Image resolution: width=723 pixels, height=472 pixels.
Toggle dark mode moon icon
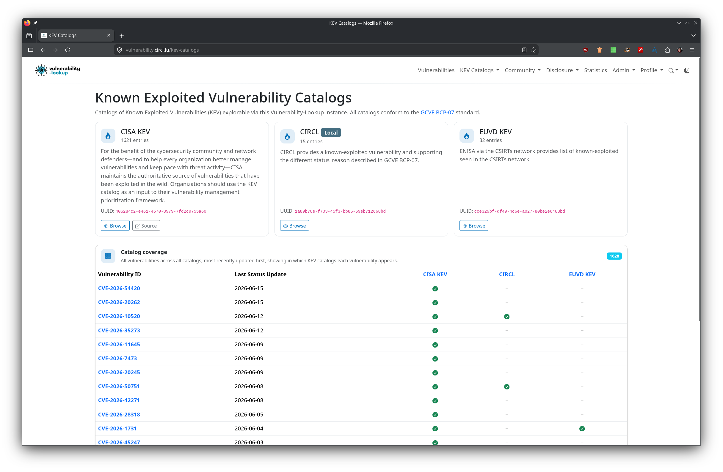tap(686, 70)
